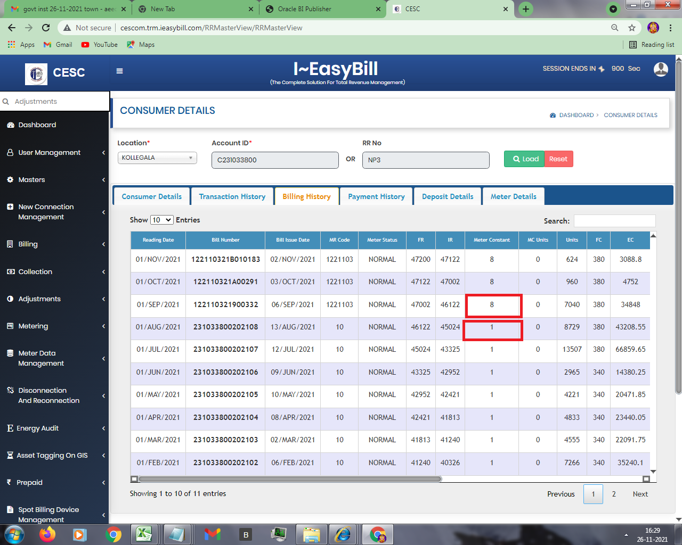Select bill number 122110321B010183
This screenshot has width=682, height=545.
coord(226,259)
